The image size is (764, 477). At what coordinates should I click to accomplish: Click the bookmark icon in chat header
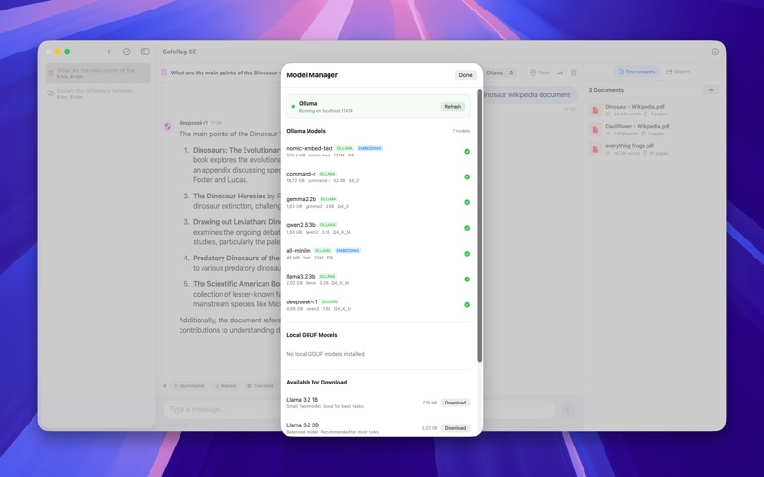164,73
